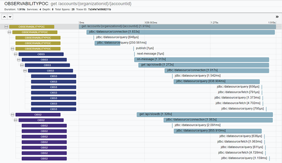The height and width of the screenshot is (163, 282).
Task: Collapse the OBS2 get /api/slowdb [1.326s] node
Action: click(x=13, y=114)
